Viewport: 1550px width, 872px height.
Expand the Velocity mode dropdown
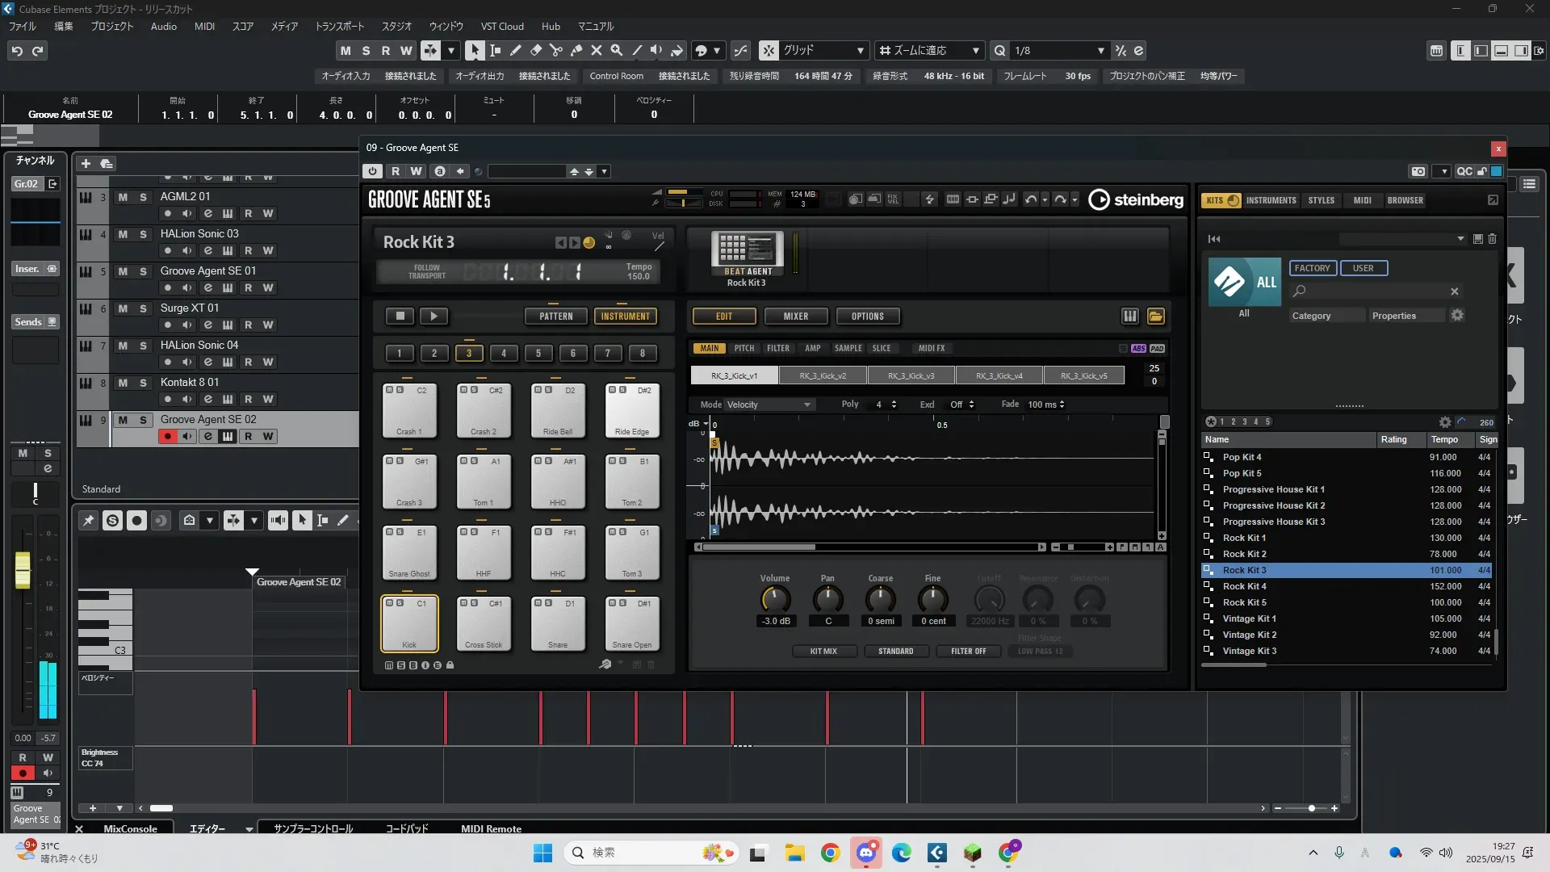[806, 405]
